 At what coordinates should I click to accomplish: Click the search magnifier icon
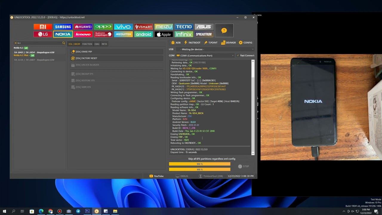click(64, 43)
